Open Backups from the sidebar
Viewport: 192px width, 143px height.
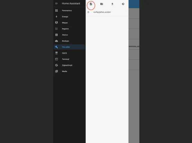coord(65,41)
